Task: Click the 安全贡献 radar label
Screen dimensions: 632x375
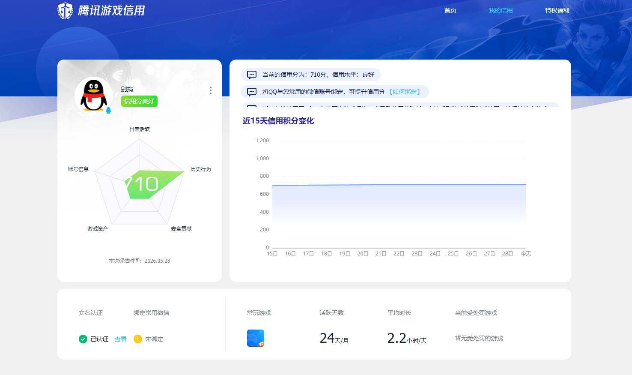Action: (181, 229)
